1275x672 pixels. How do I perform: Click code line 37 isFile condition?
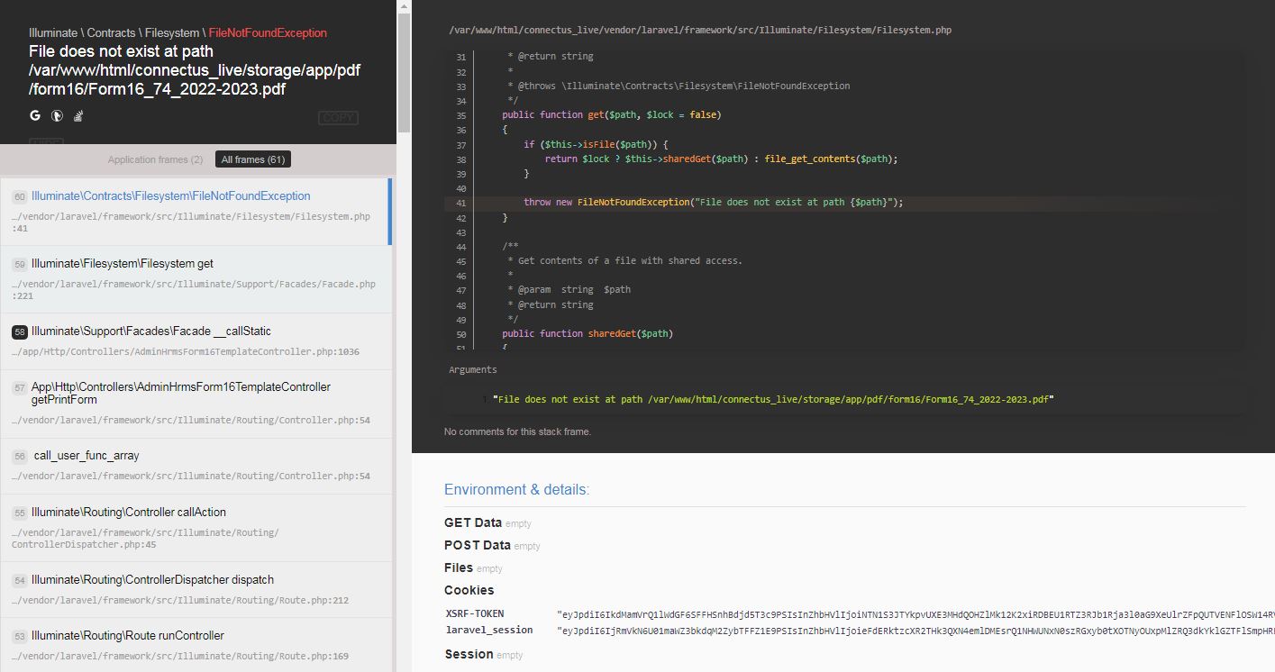coord(596,144)
